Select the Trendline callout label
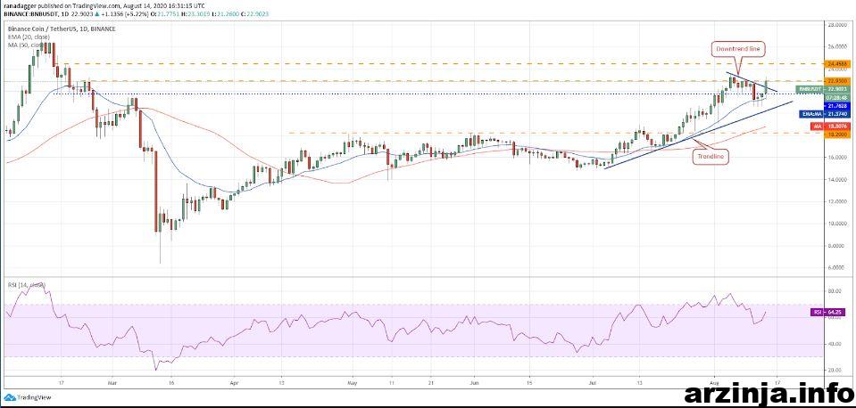This screenshot has height=408, width=856. coord(712,156)
